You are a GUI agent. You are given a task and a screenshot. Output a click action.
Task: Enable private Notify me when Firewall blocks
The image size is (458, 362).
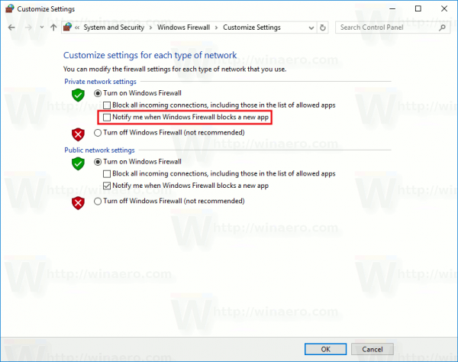pos(107,117)
